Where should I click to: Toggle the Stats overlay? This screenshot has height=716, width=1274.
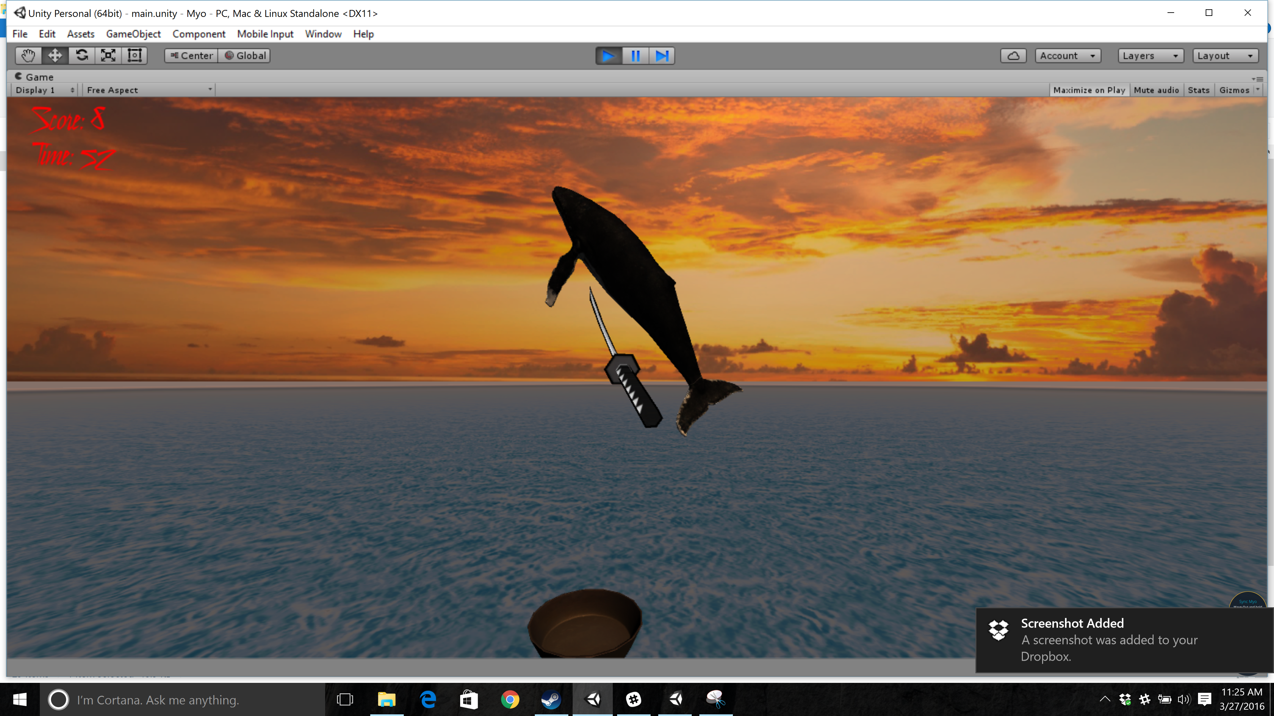click(x=1198, y=90)
